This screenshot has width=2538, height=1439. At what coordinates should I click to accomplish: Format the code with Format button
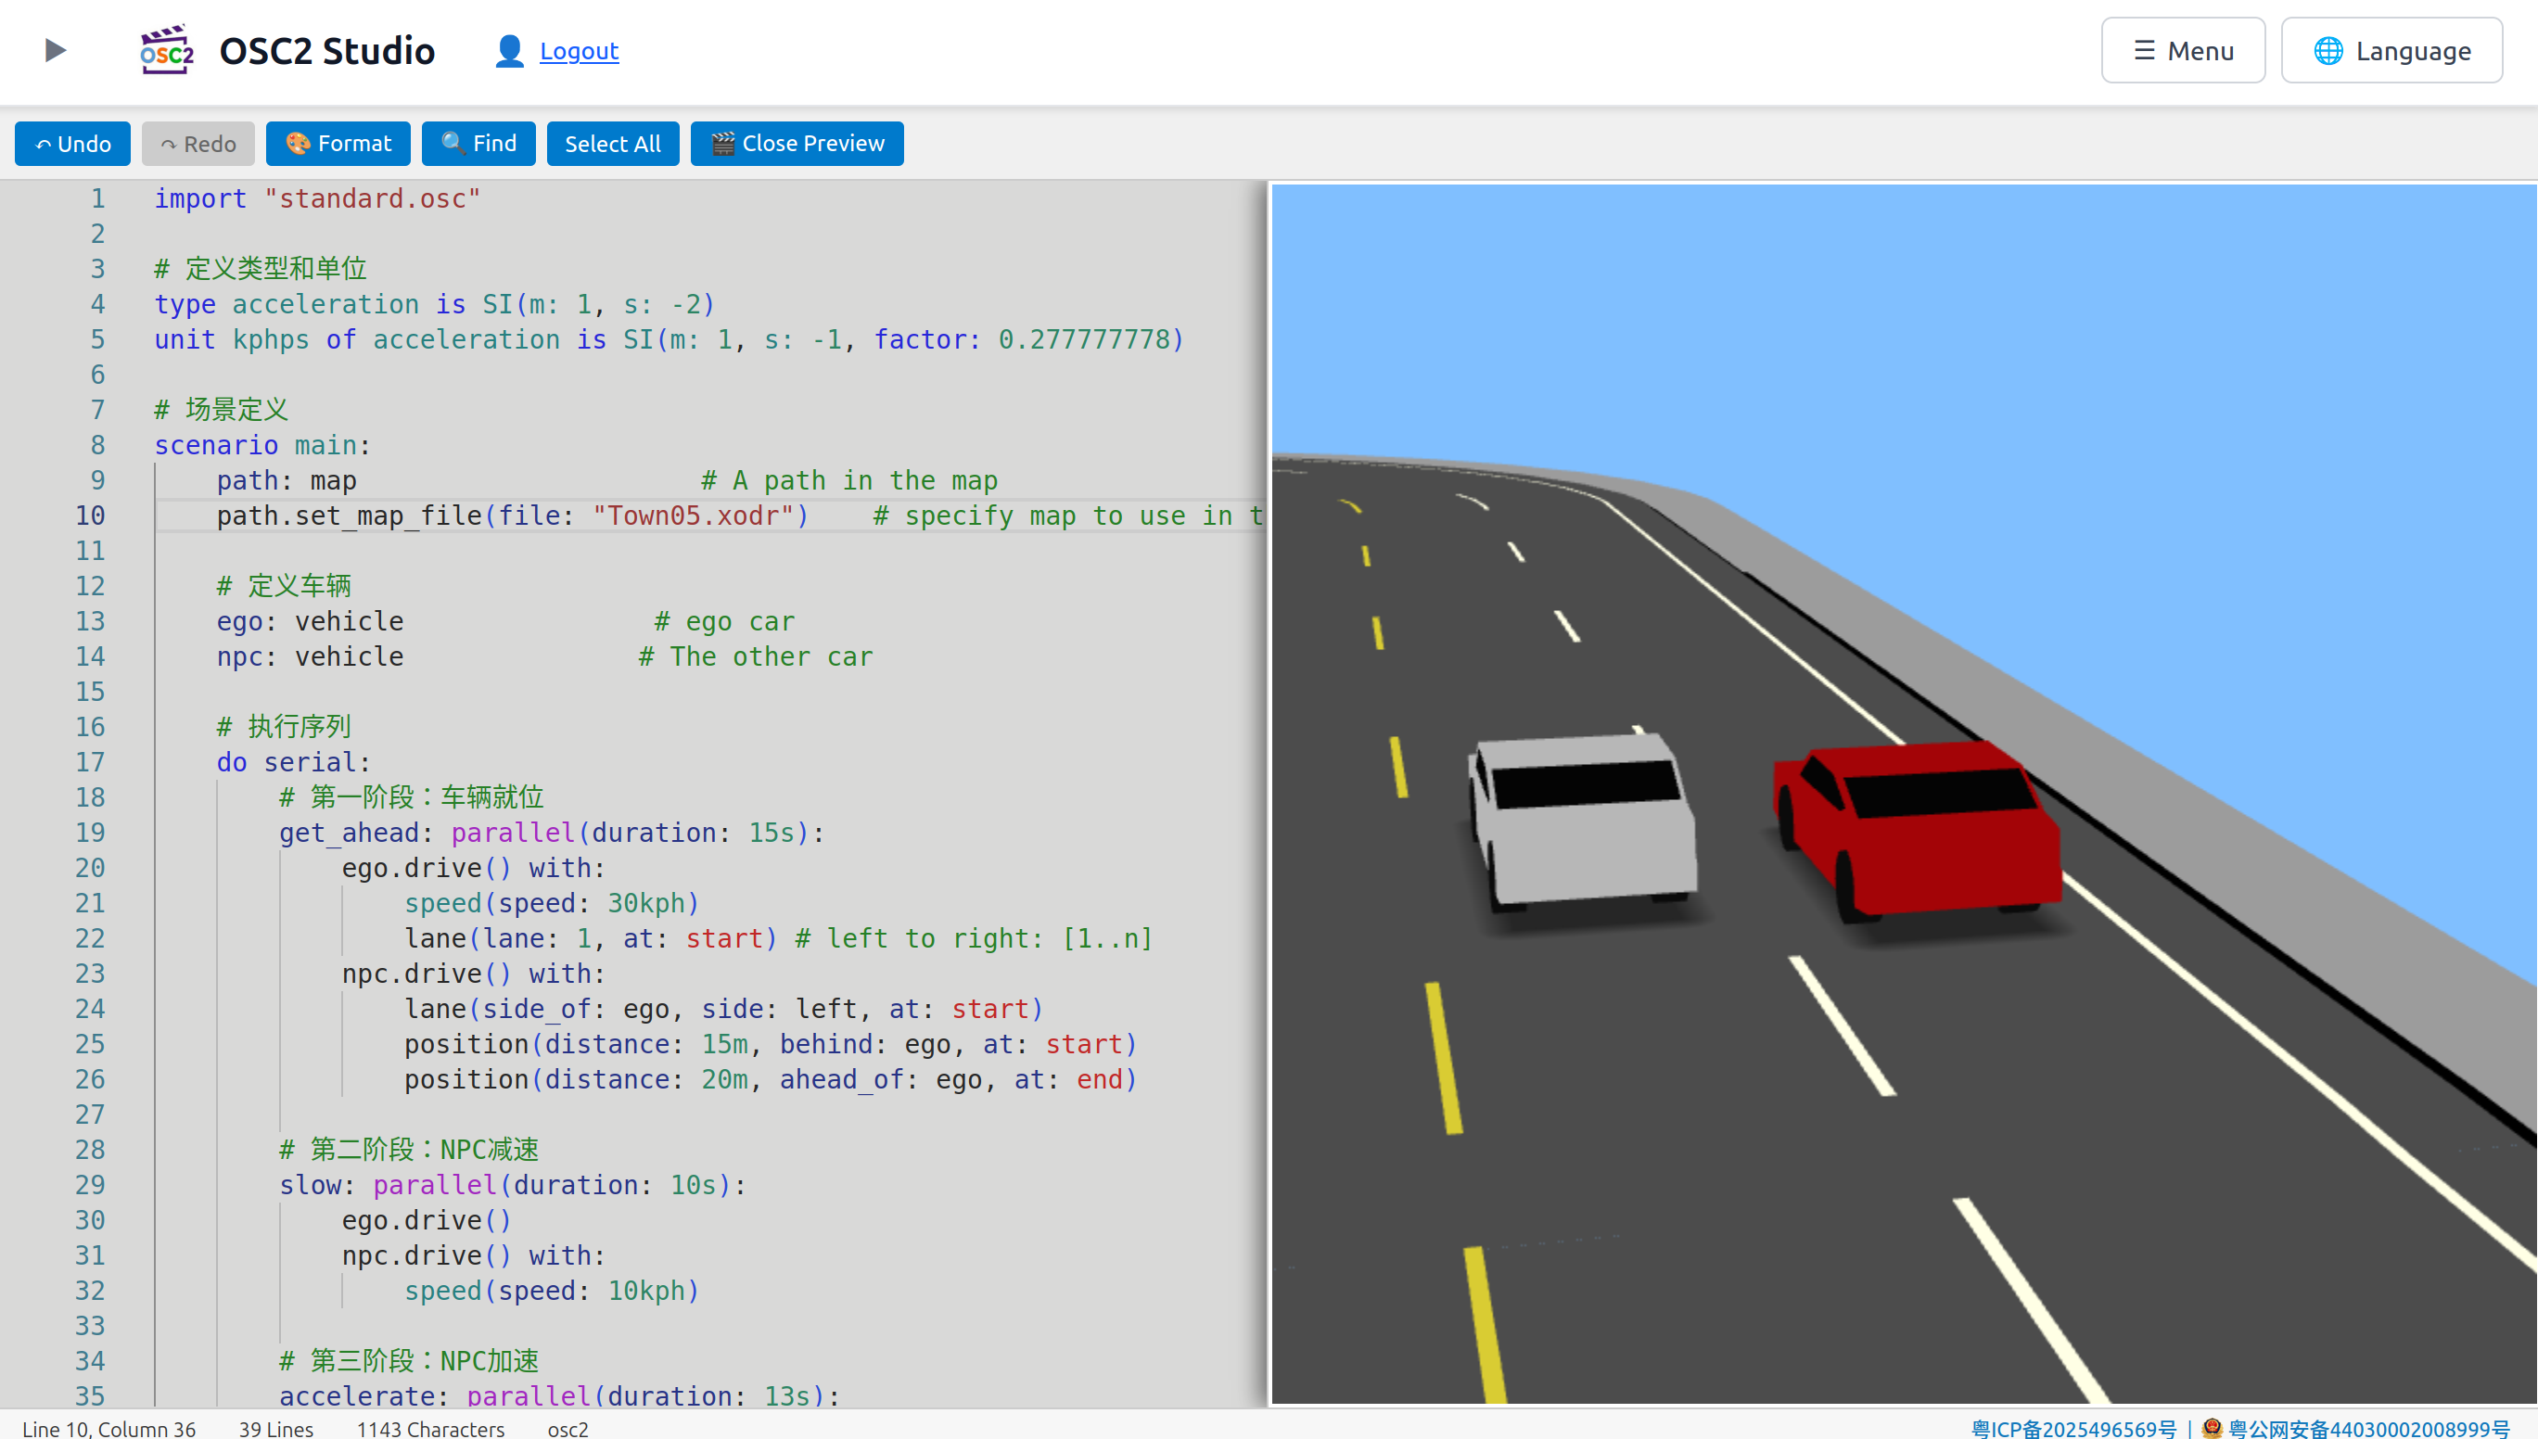pyautogui.click(x=338, y=145)
